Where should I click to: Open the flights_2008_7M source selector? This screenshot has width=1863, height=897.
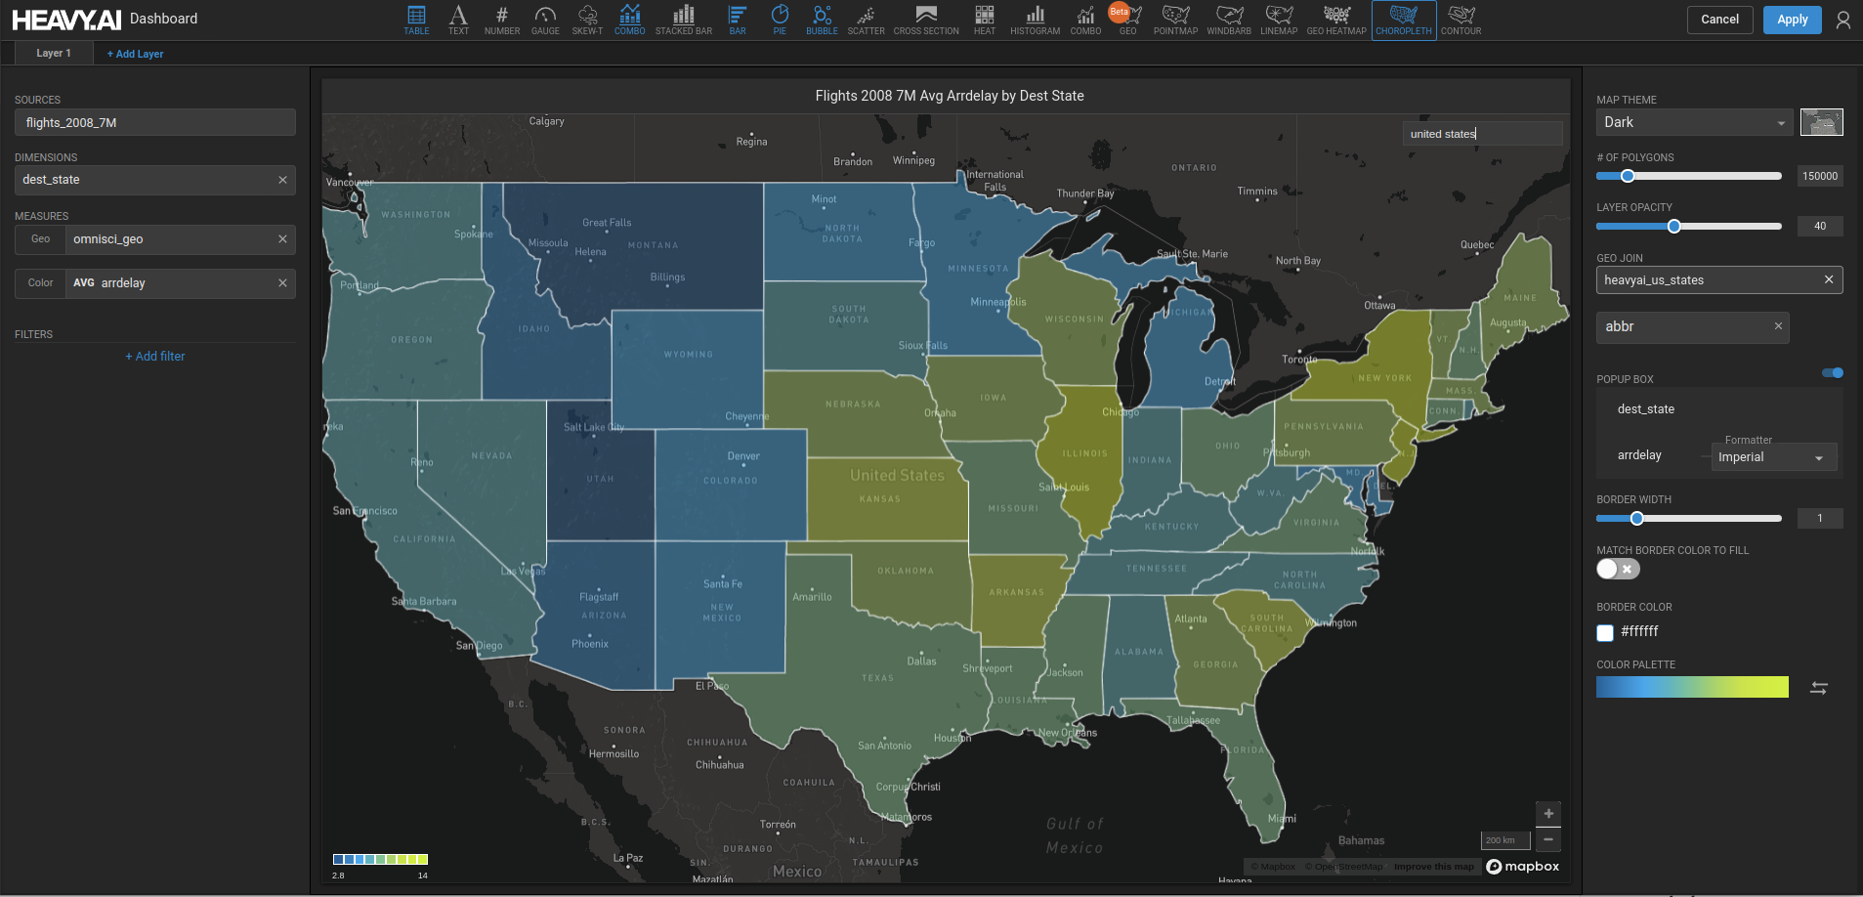155,122
